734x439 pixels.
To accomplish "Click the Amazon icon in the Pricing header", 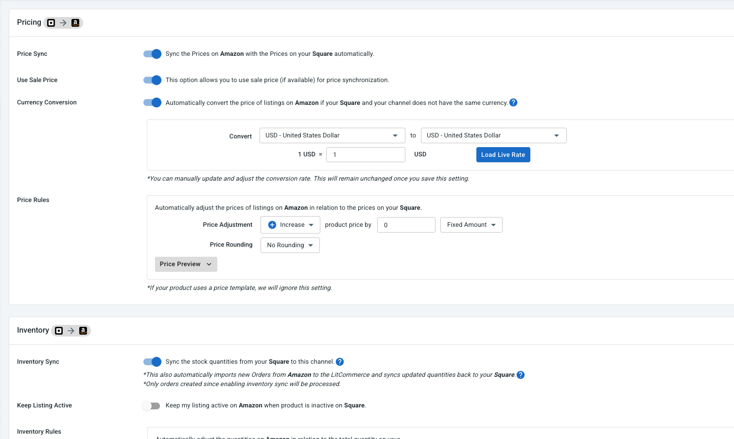I will tap(75, 23).
